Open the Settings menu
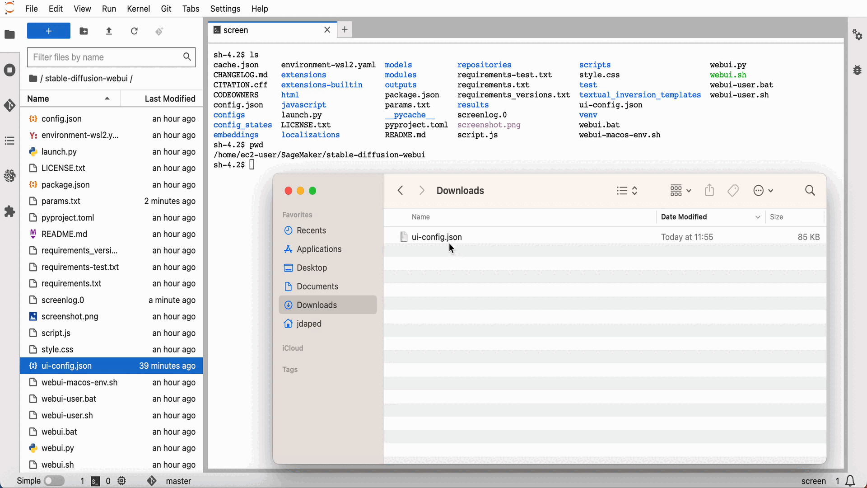The image size is (867, 488). (225, 9)
